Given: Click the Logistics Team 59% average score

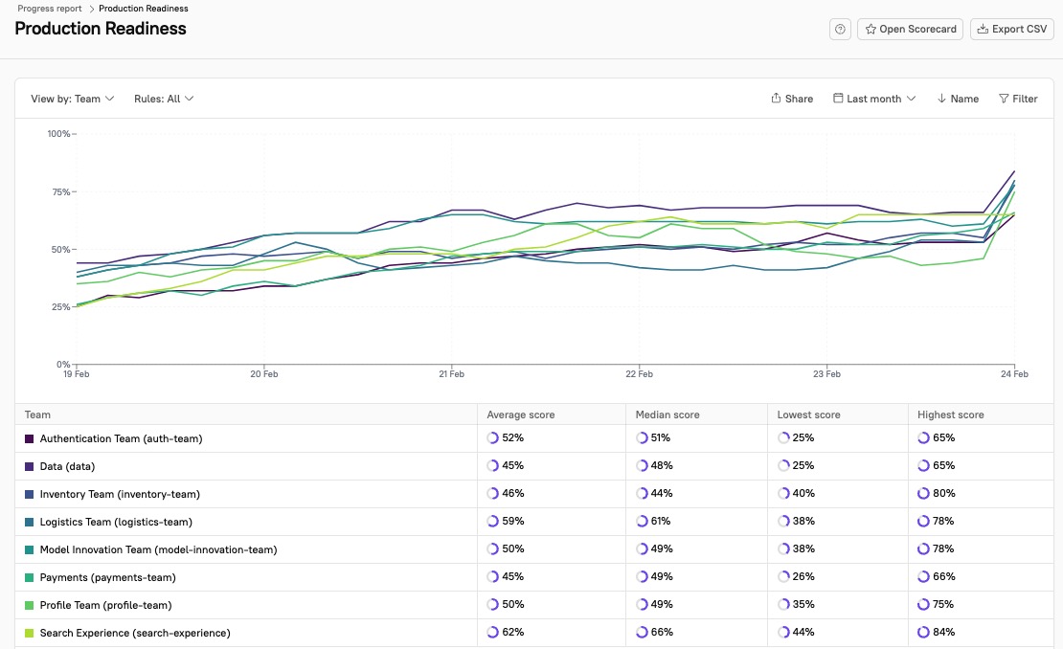Looking at the screenshot, I should pos(513,522).
